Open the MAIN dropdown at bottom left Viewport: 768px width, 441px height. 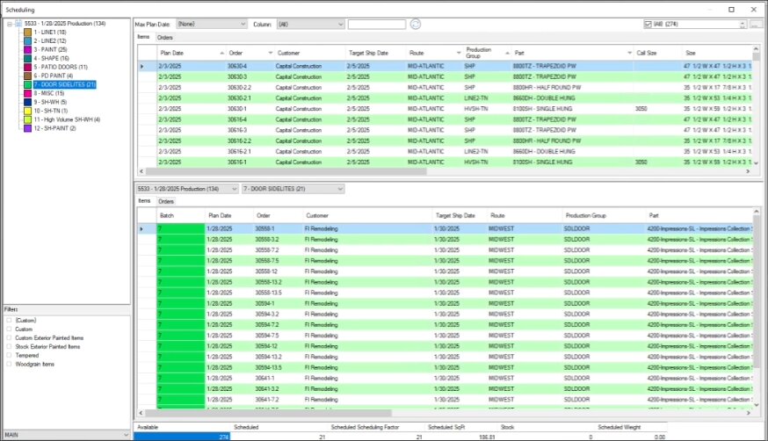coord(67,435)
